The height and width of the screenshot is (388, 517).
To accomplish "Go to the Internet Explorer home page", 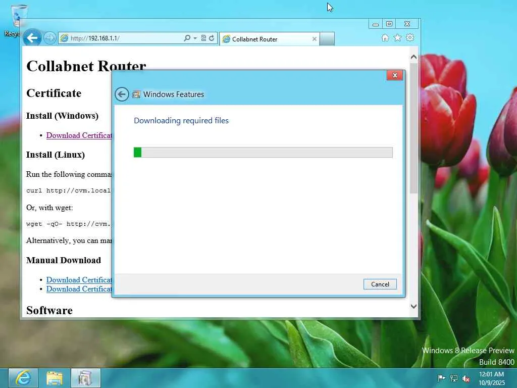I will tap(385, 38).
